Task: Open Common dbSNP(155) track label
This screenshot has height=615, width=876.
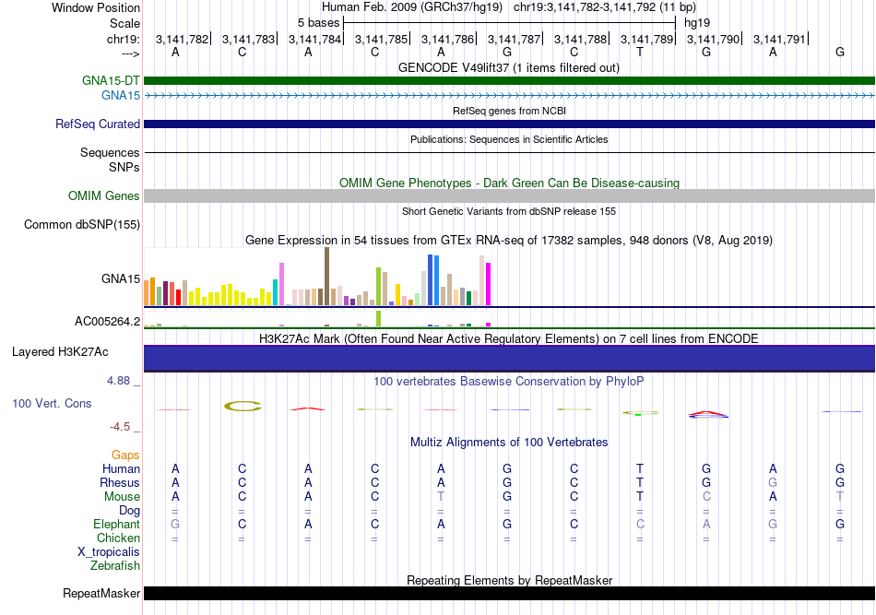Action: pyautogui.click(x=82, y=225)
